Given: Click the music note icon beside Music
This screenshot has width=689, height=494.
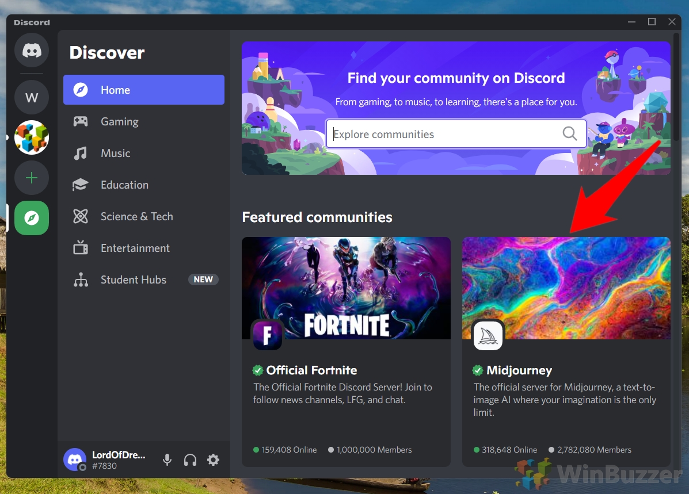Looking at the screenshot, I should (x=81, y=153).
